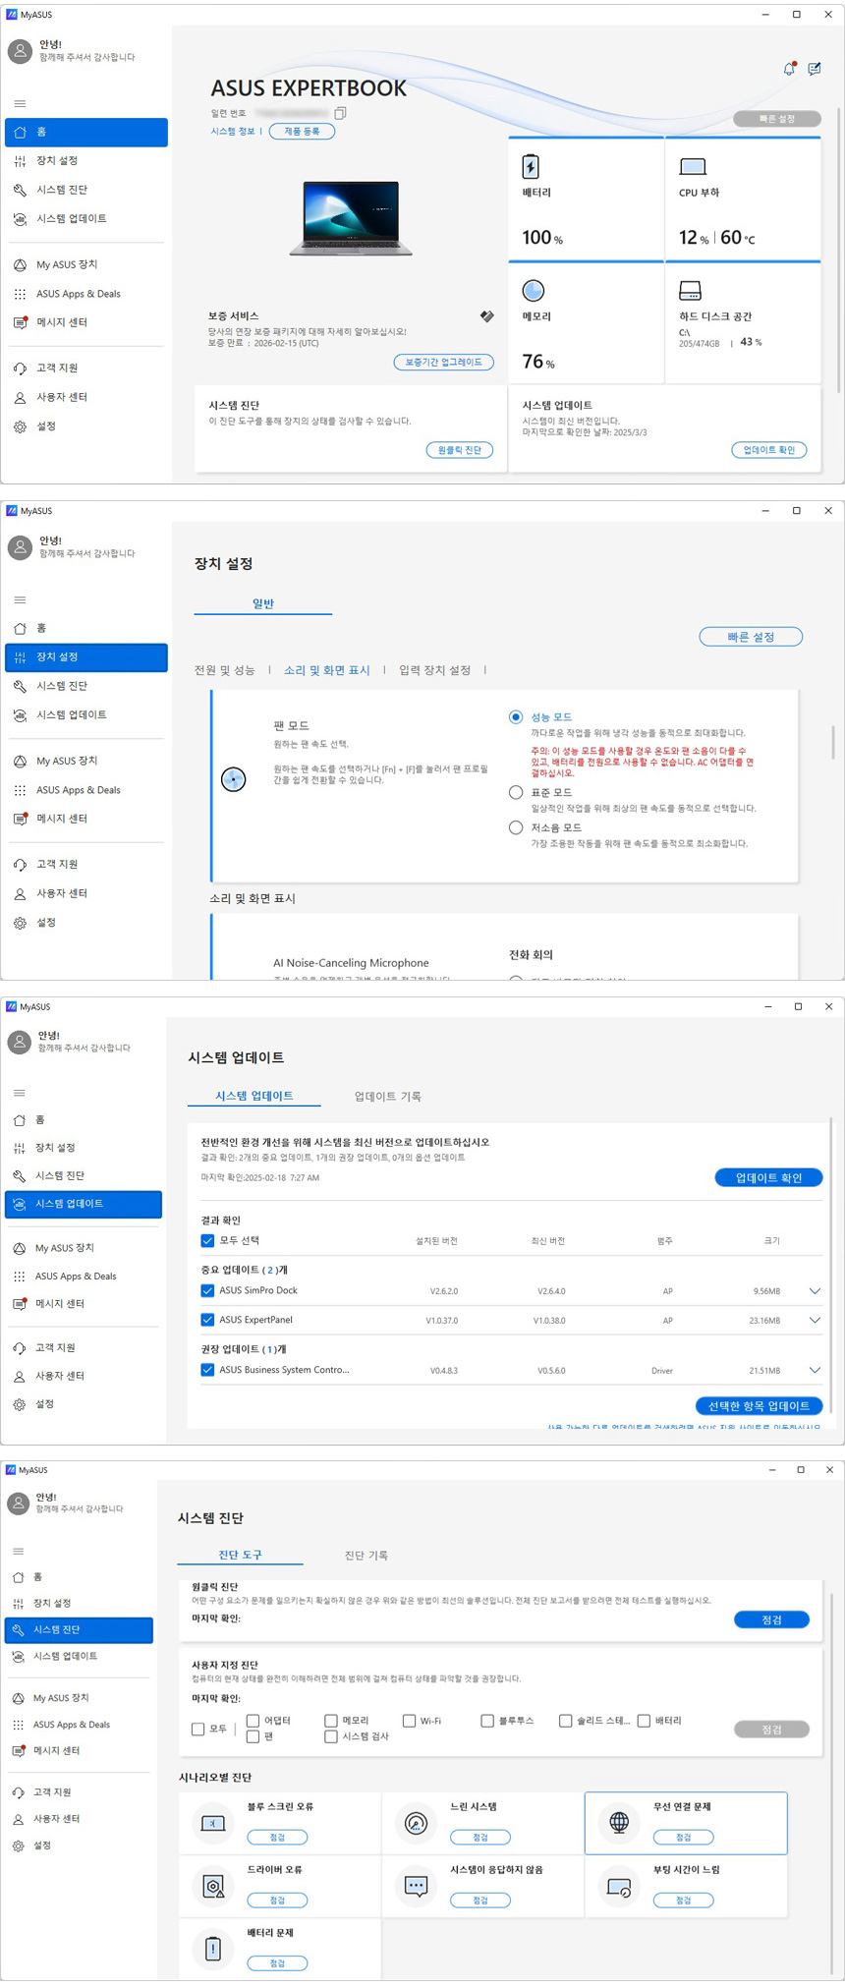Screen dimensions: 845x1987
Task: Expand the ASUS ExpertPanel update row chevron
Action: pyautogui.click(x=814, y=1321)
